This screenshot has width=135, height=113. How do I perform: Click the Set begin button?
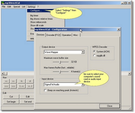11,102
